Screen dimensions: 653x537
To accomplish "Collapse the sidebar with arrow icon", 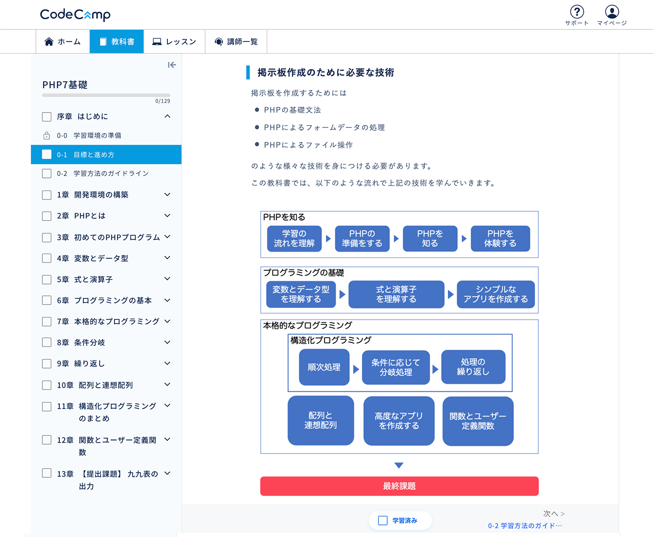I will click(172, 65).
